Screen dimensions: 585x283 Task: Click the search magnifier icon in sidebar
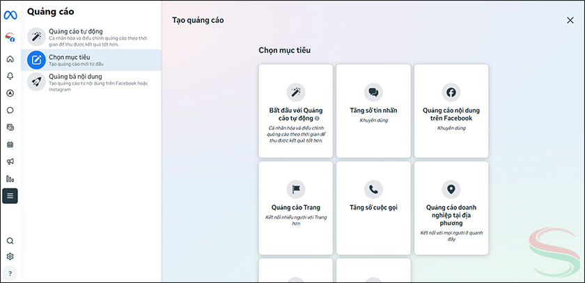click(10, 241)
